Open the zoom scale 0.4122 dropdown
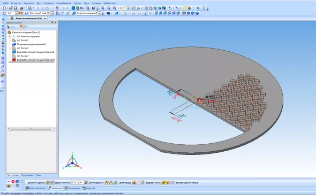Image resolution: width=316 pixels, height=195 pixels. [128, 8]
